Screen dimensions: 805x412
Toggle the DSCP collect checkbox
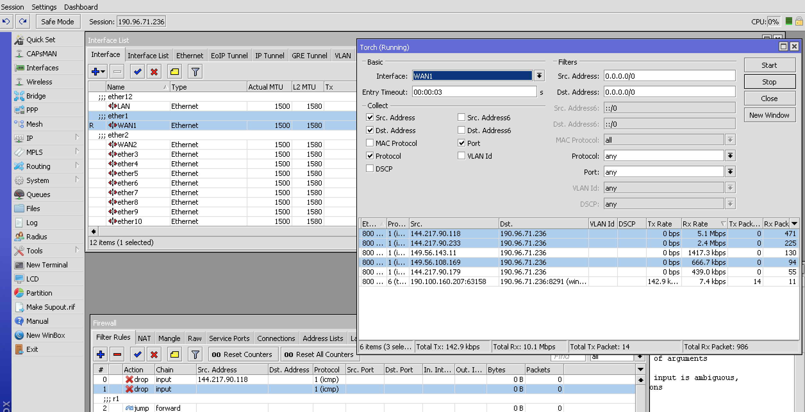click(x=370, y=169)
